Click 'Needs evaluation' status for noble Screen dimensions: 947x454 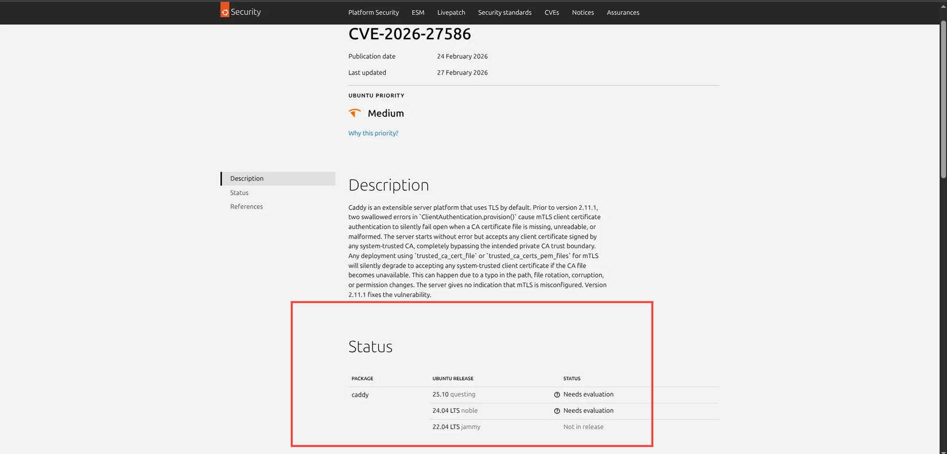pos(588,410)
